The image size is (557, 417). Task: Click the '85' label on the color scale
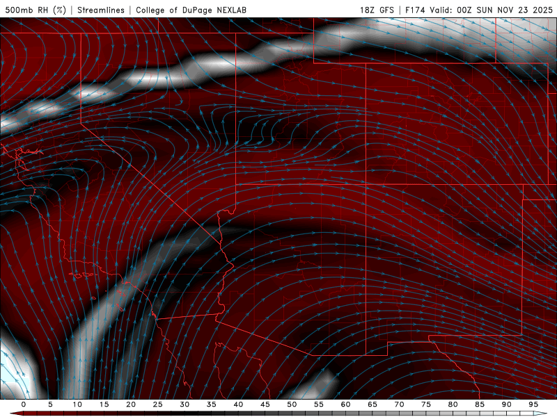[480, 404]
